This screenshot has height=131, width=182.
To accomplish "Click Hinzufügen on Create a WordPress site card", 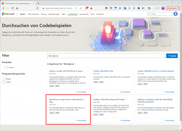I will click(125, 92).
